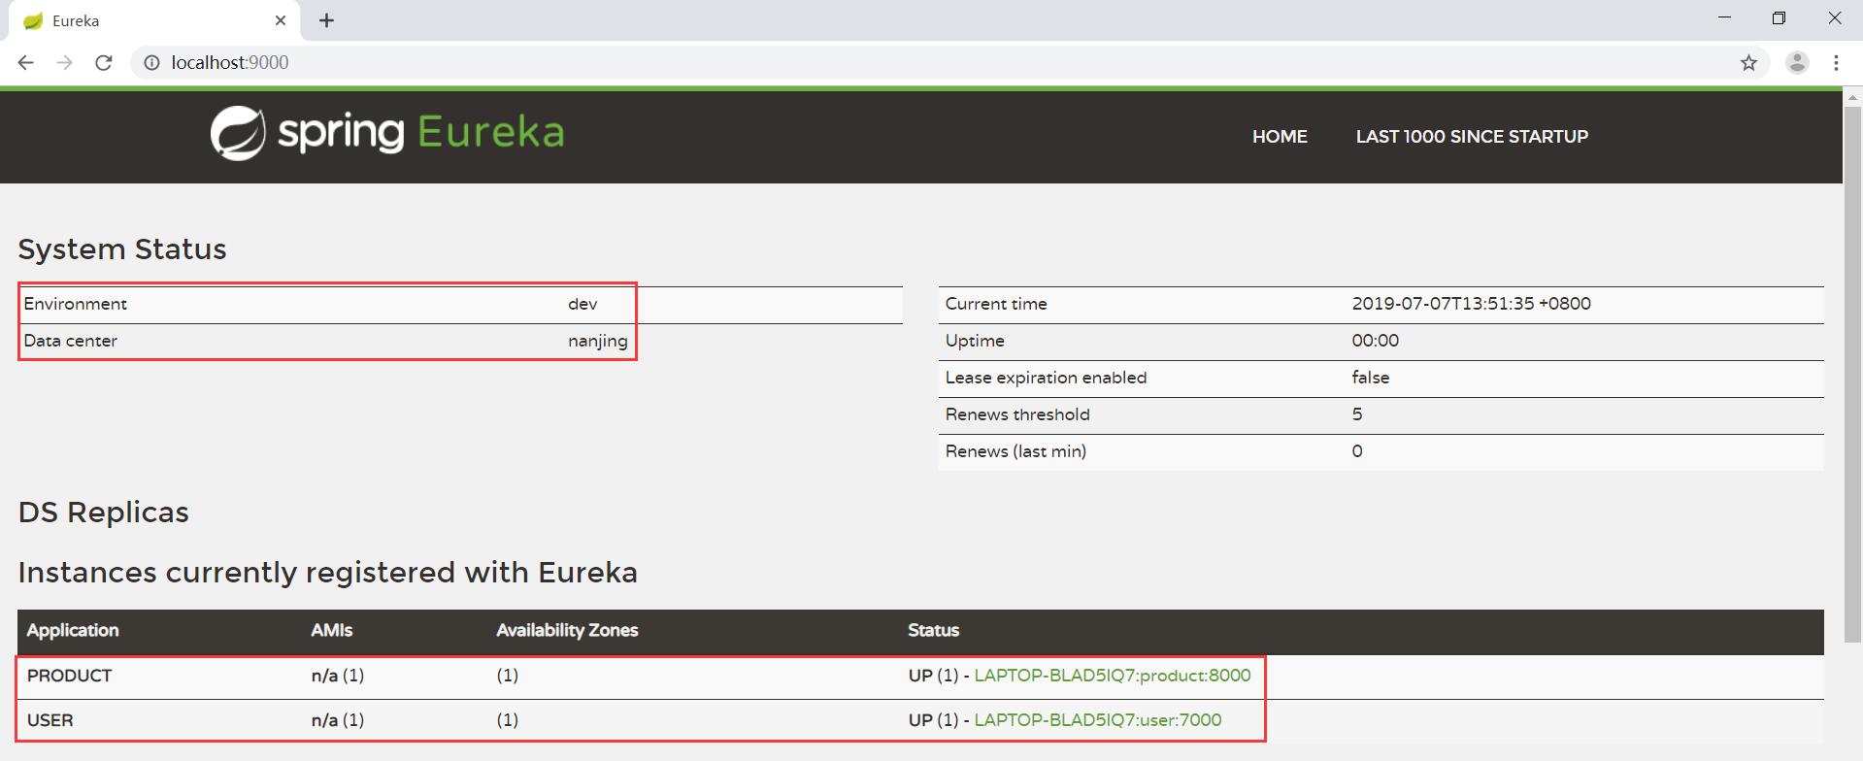
Task: Click the Uptime value 00:00
Action: click(x=1375, y=341)
